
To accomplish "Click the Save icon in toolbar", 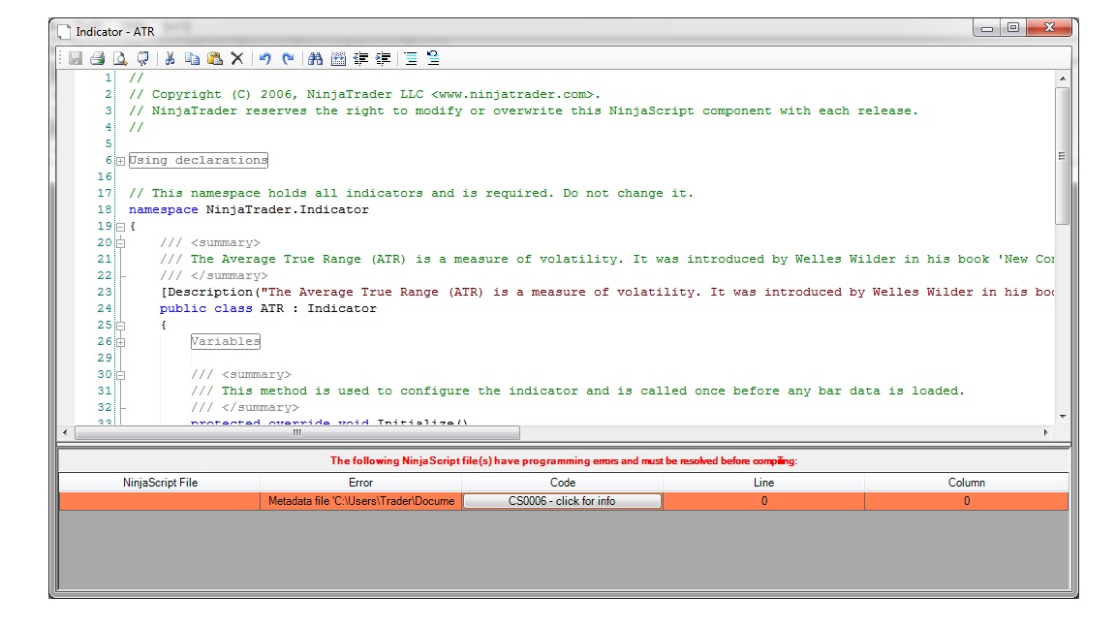I will 76,58.
